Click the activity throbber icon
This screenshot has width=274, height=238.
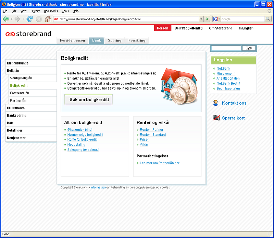[270, 11]
